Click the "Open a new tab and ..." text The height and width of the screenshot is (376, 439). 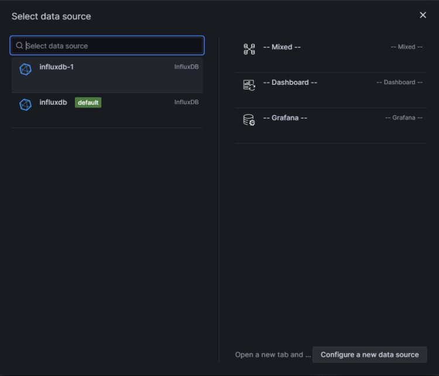pyautogui.click(x=269, y=354)
